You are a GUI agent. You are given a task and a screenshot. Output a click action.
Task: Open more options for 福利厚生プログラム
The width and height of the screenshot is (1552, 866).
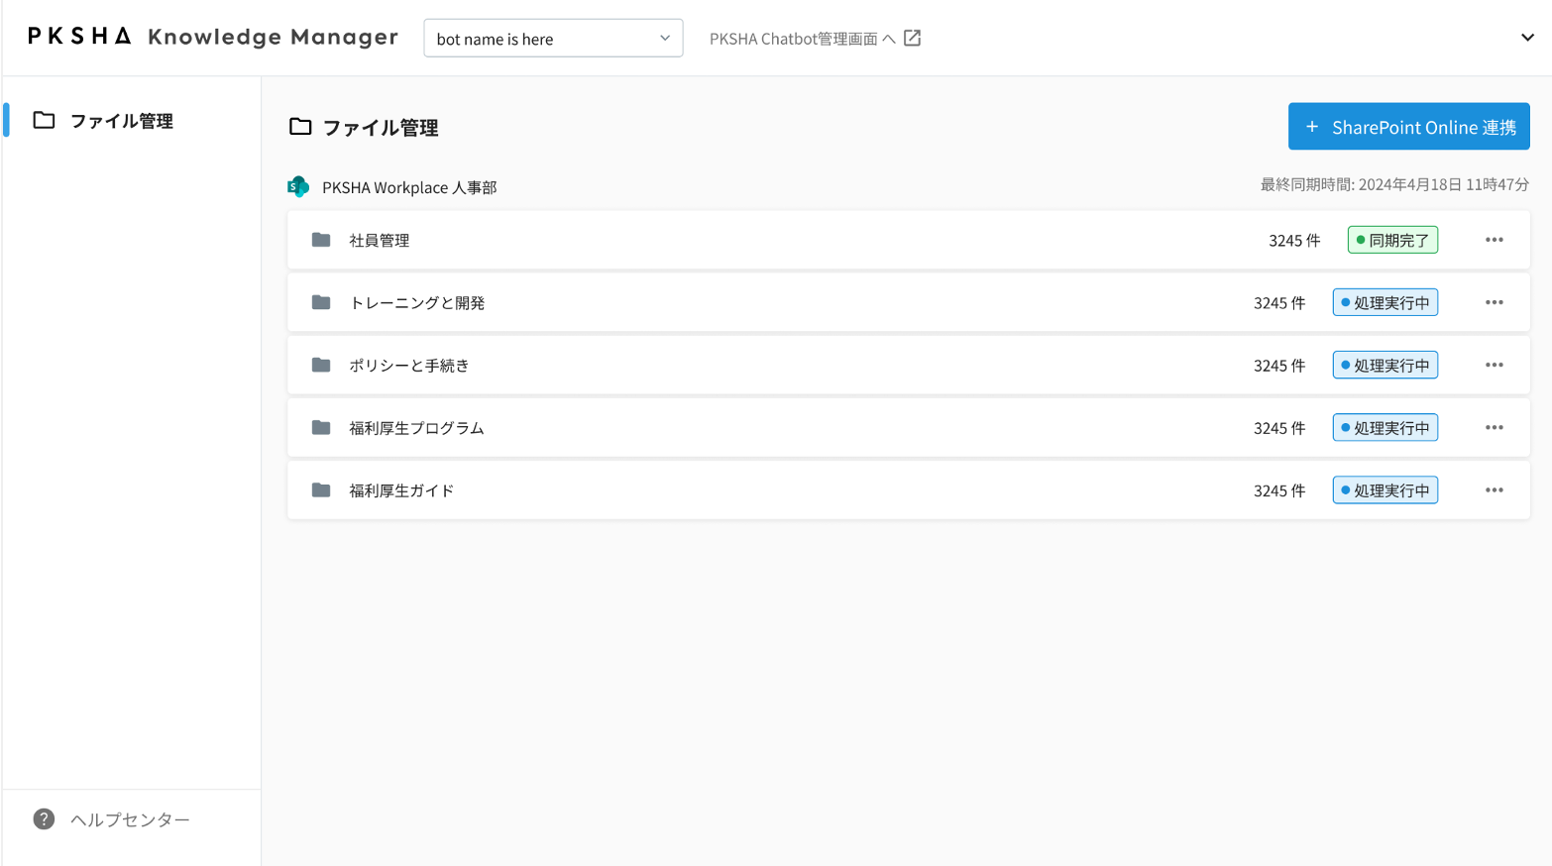click(x=1495, y=427)
